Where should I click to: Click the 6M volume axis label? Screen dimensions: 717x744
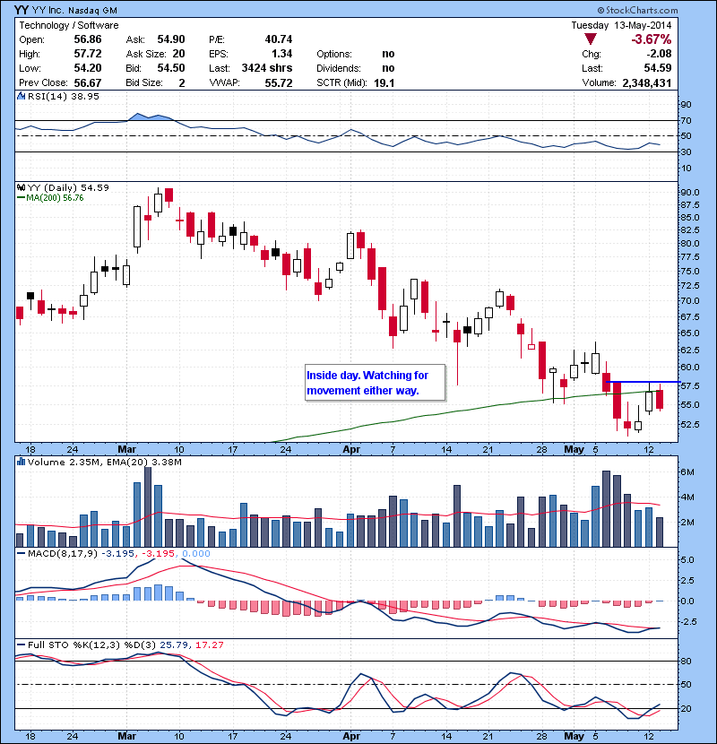tap(687, 472)
